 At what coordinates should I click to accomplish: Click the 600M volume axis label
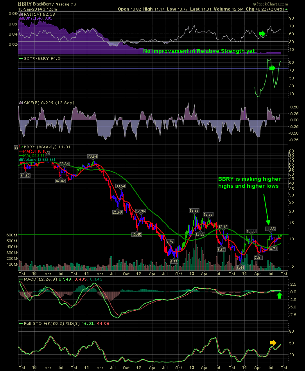tap(12, 235)
